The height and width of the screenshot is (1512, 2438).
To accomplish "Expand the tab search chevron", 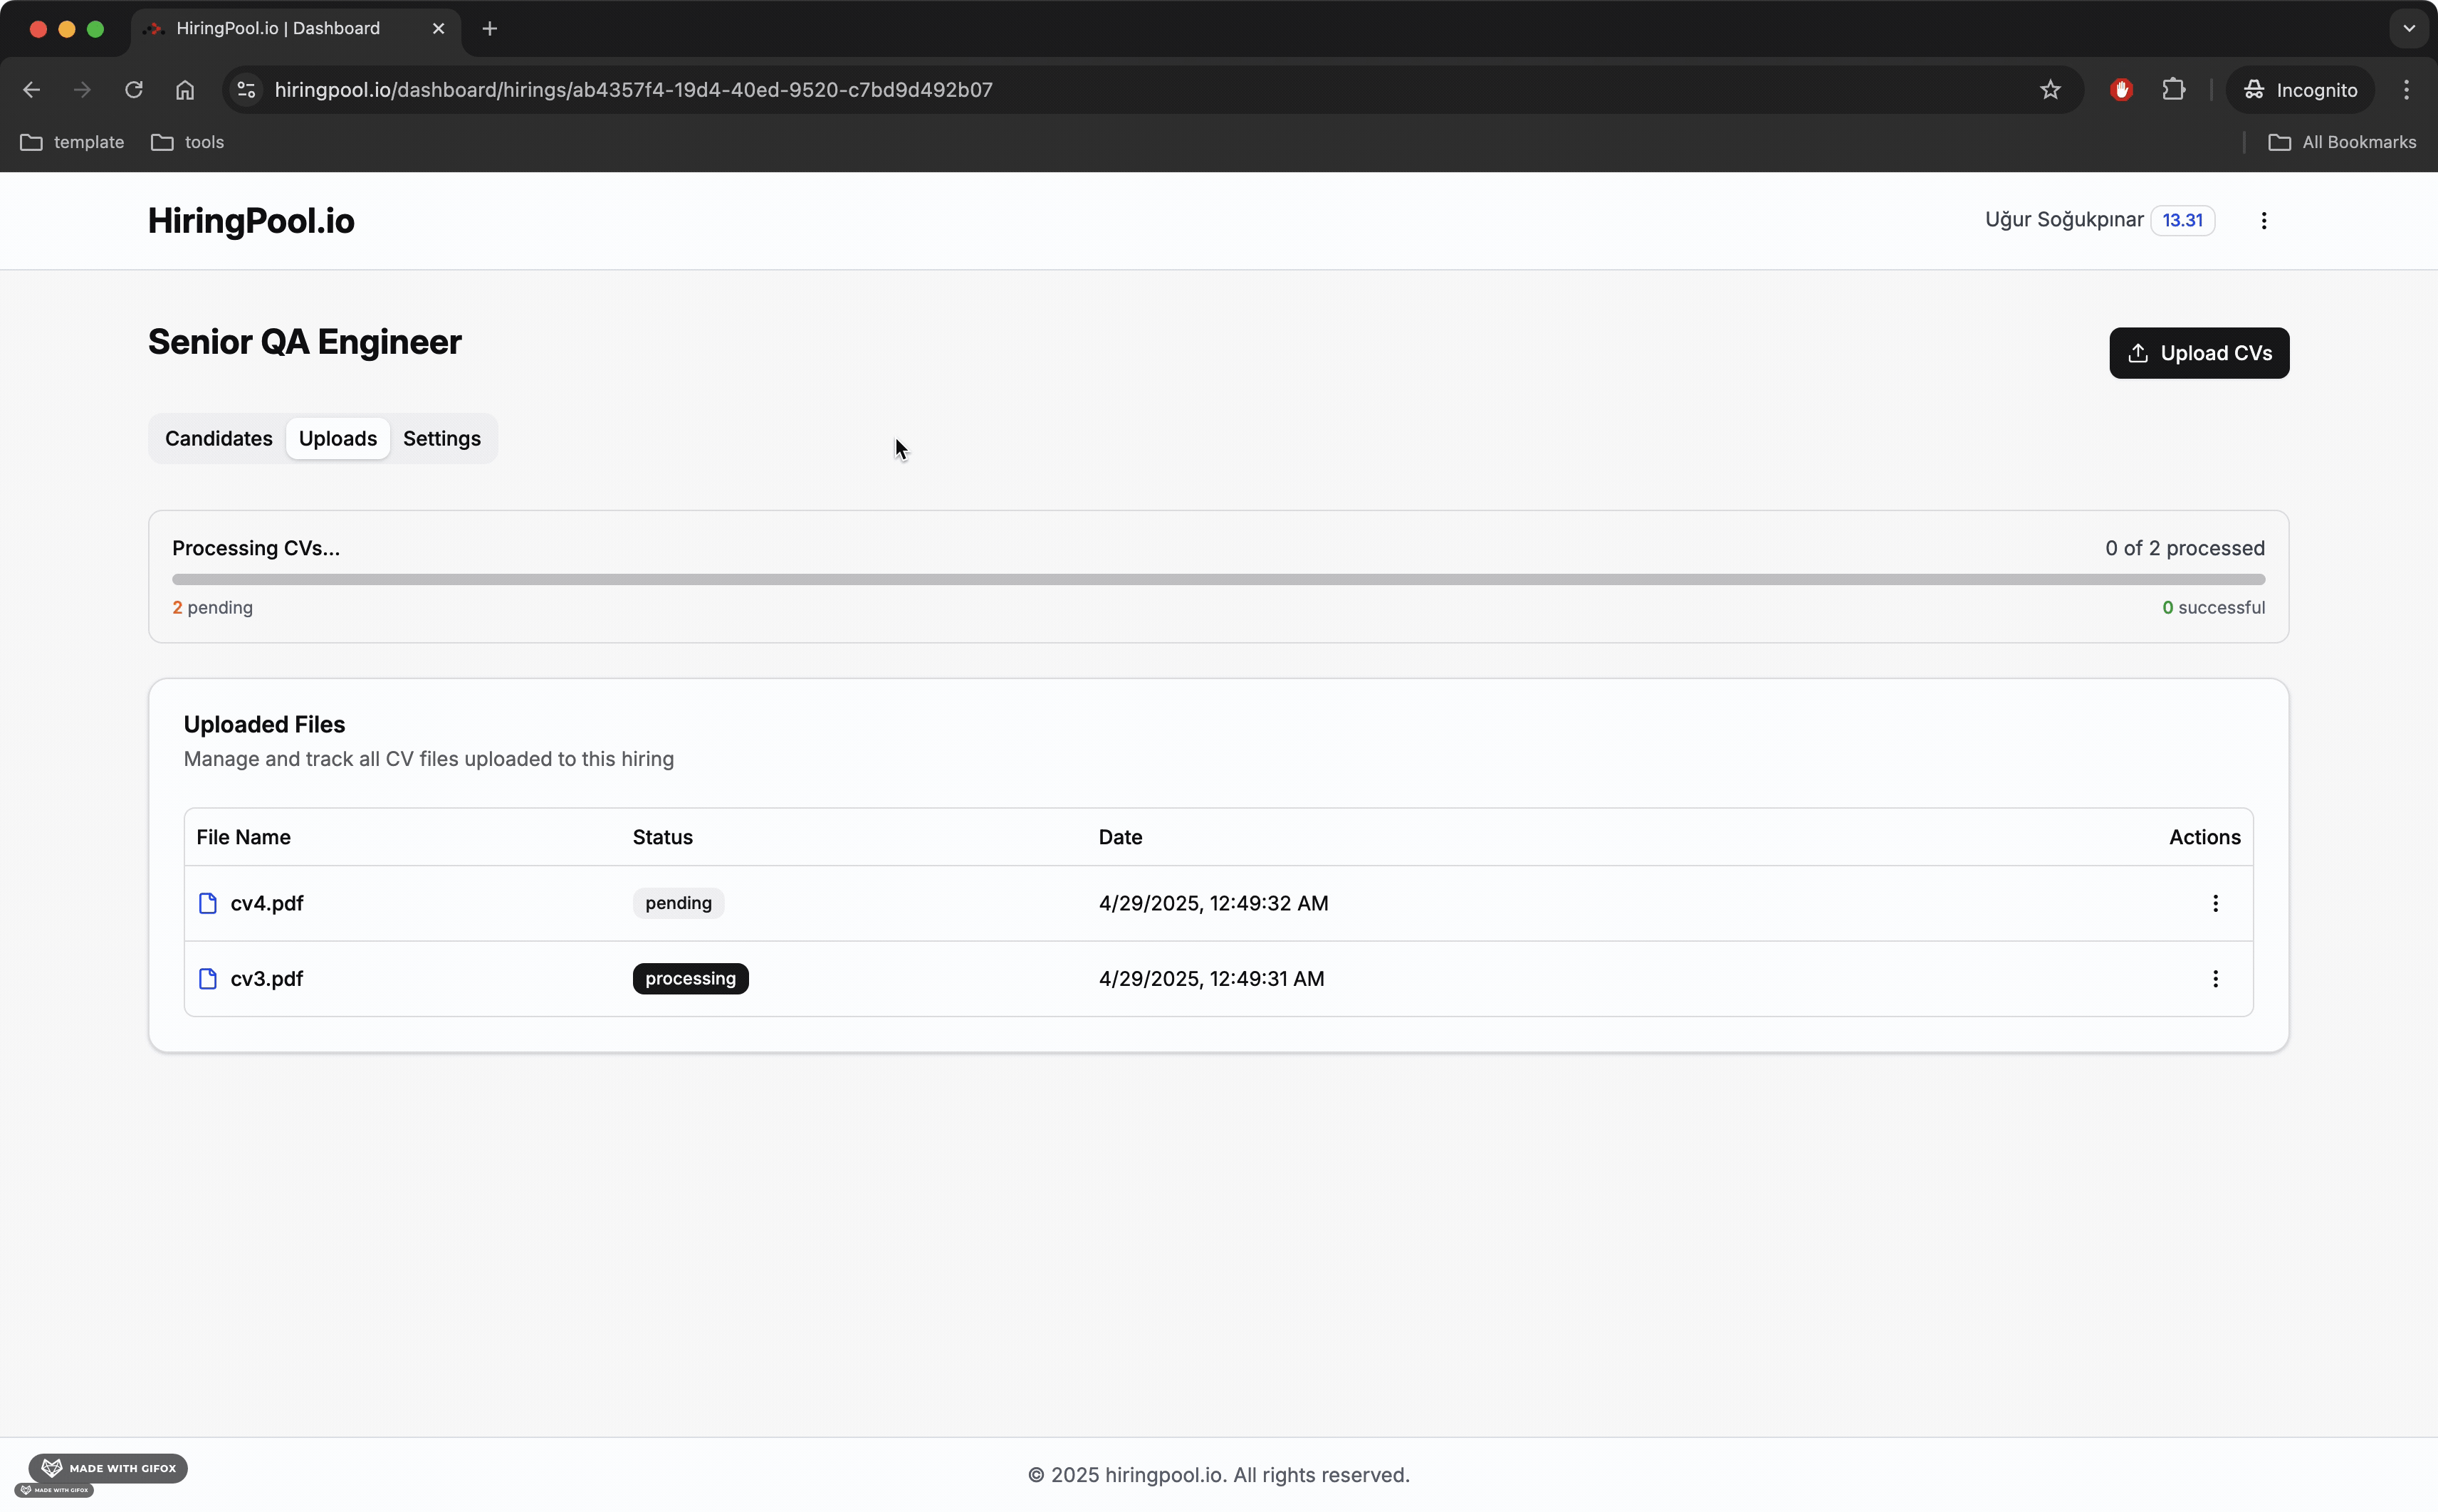I will click(x=2408, y=28).
